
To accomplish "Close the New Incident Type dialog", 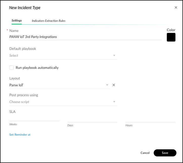I will pyautogui.click(x=176, y=8).
